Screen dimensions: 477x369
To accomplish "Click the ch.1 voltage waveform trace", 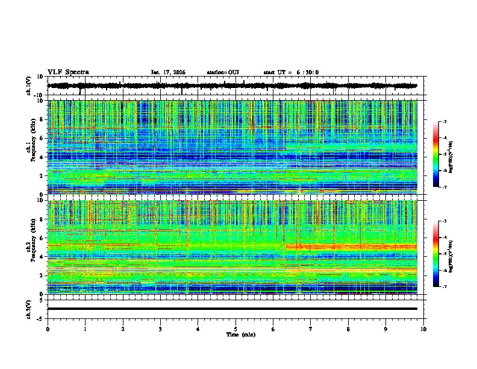I will pyautogui.click(x=232, y=86).
